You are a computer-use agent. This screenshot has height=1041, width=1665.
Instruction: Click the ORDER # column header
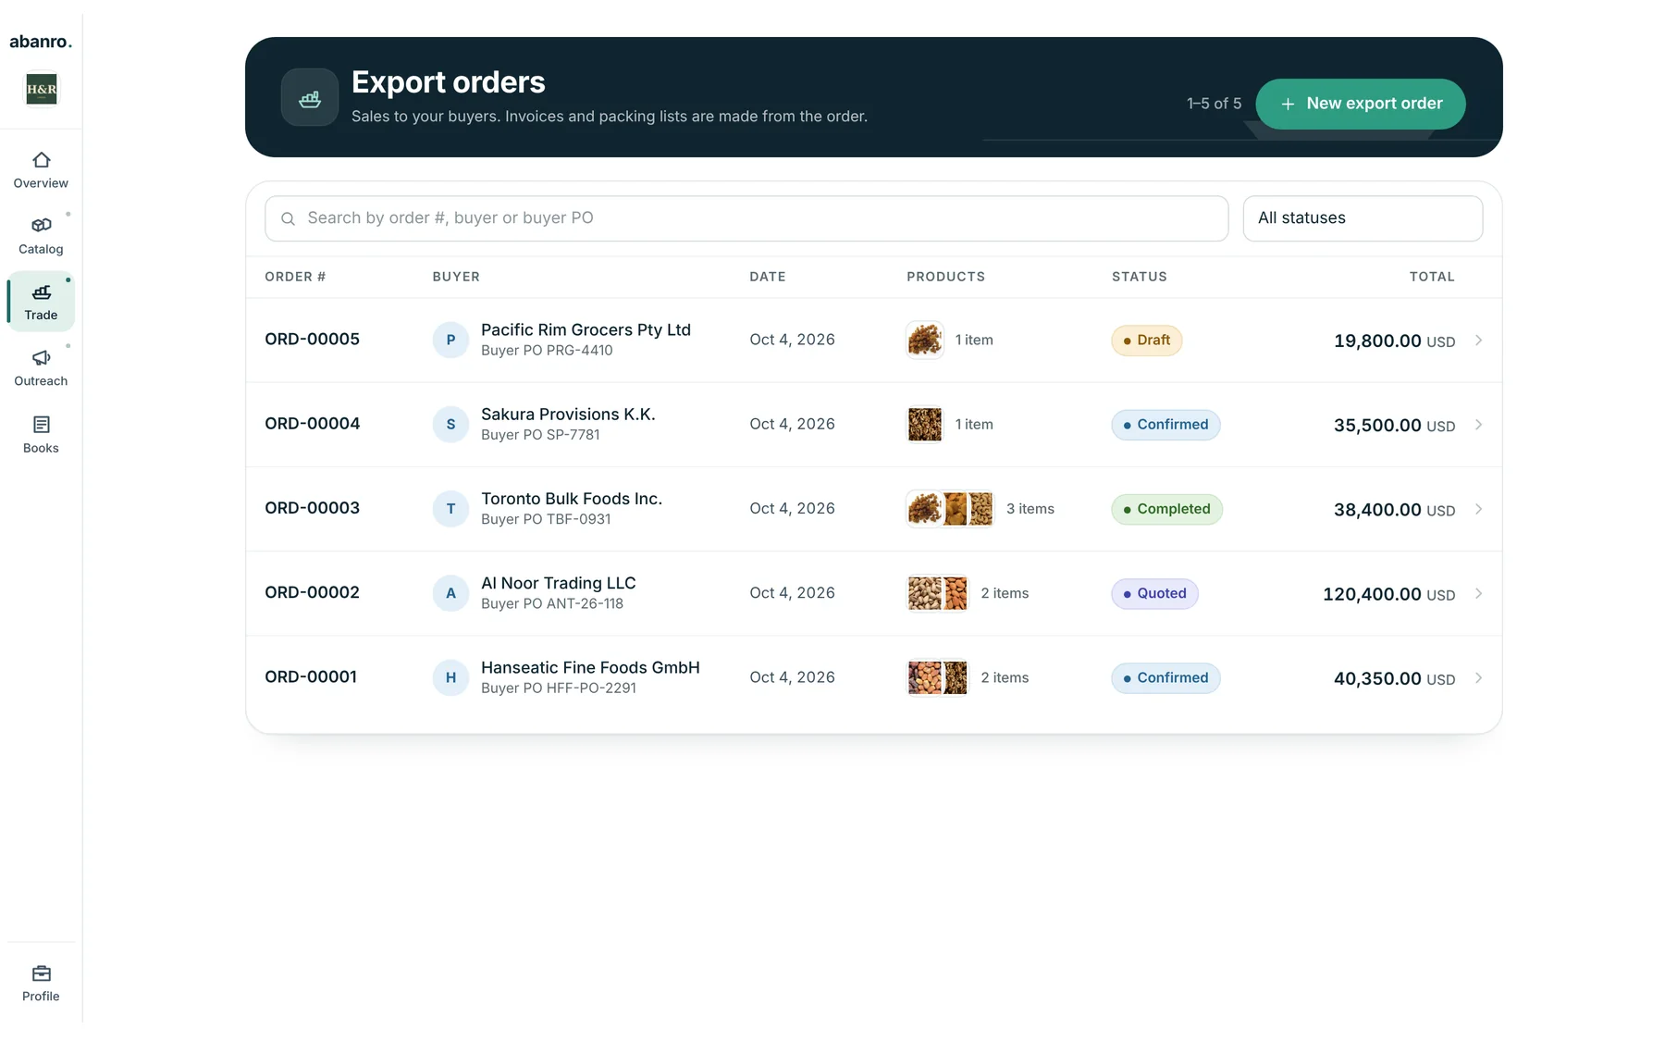point(295,277)
